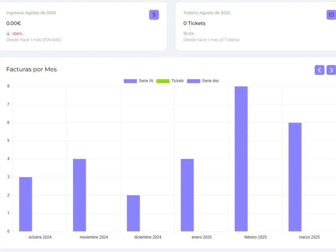This screenshot has height=252, width=336.
Task: Toggle the Serie dos legend swatch
Action: click(194, 81)
